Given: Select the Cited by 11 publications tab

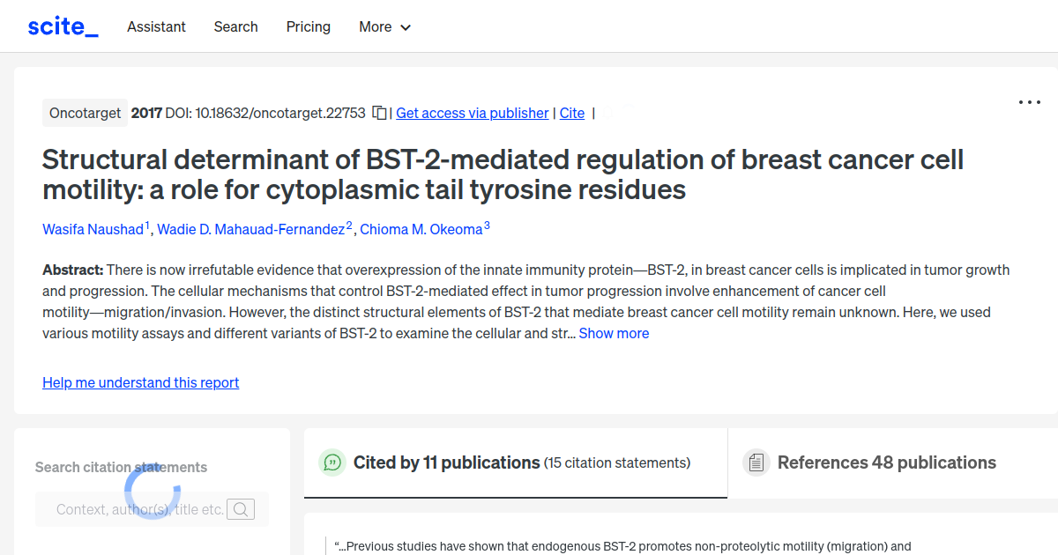Looking at the screenshot, I should click(x=446, y=462).
